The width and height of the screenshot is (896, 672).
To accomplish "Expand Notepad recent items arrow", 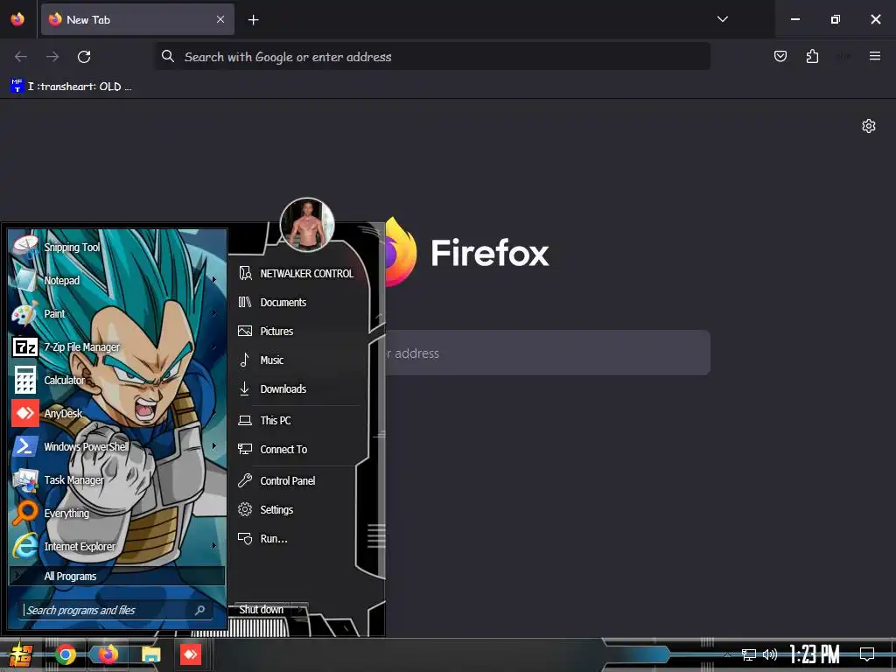I will click(x=214, y=280).
